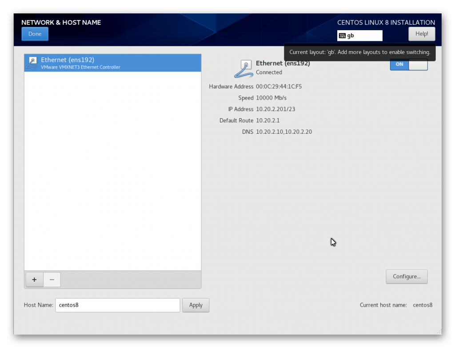This screenshot has height=348, width=455.
Task: Click VMware VMXNET3 Ethernet Controller subtitle
Action: coord(80,67)
